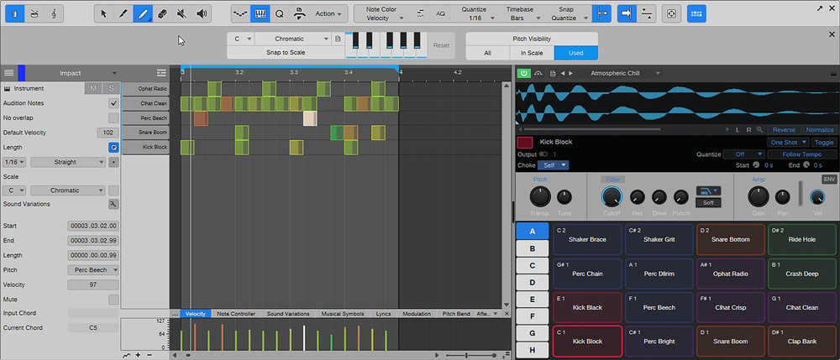840x360 pixels.
Task: Enable the No overlap checkbox
Action: point(113,118)
